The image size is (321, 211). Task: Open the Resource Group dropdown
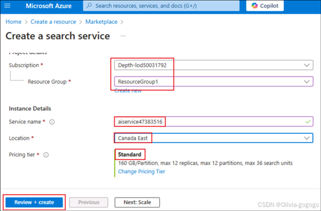[x=214, y=82]
